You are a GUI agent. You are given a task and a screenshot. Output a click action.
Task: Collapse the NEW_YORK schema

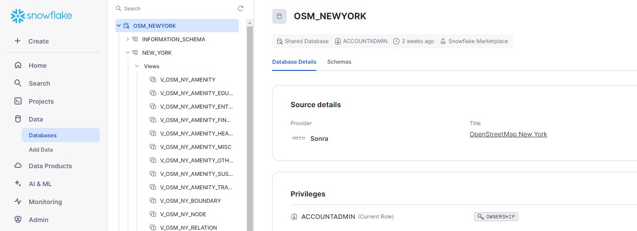point(128,52)
